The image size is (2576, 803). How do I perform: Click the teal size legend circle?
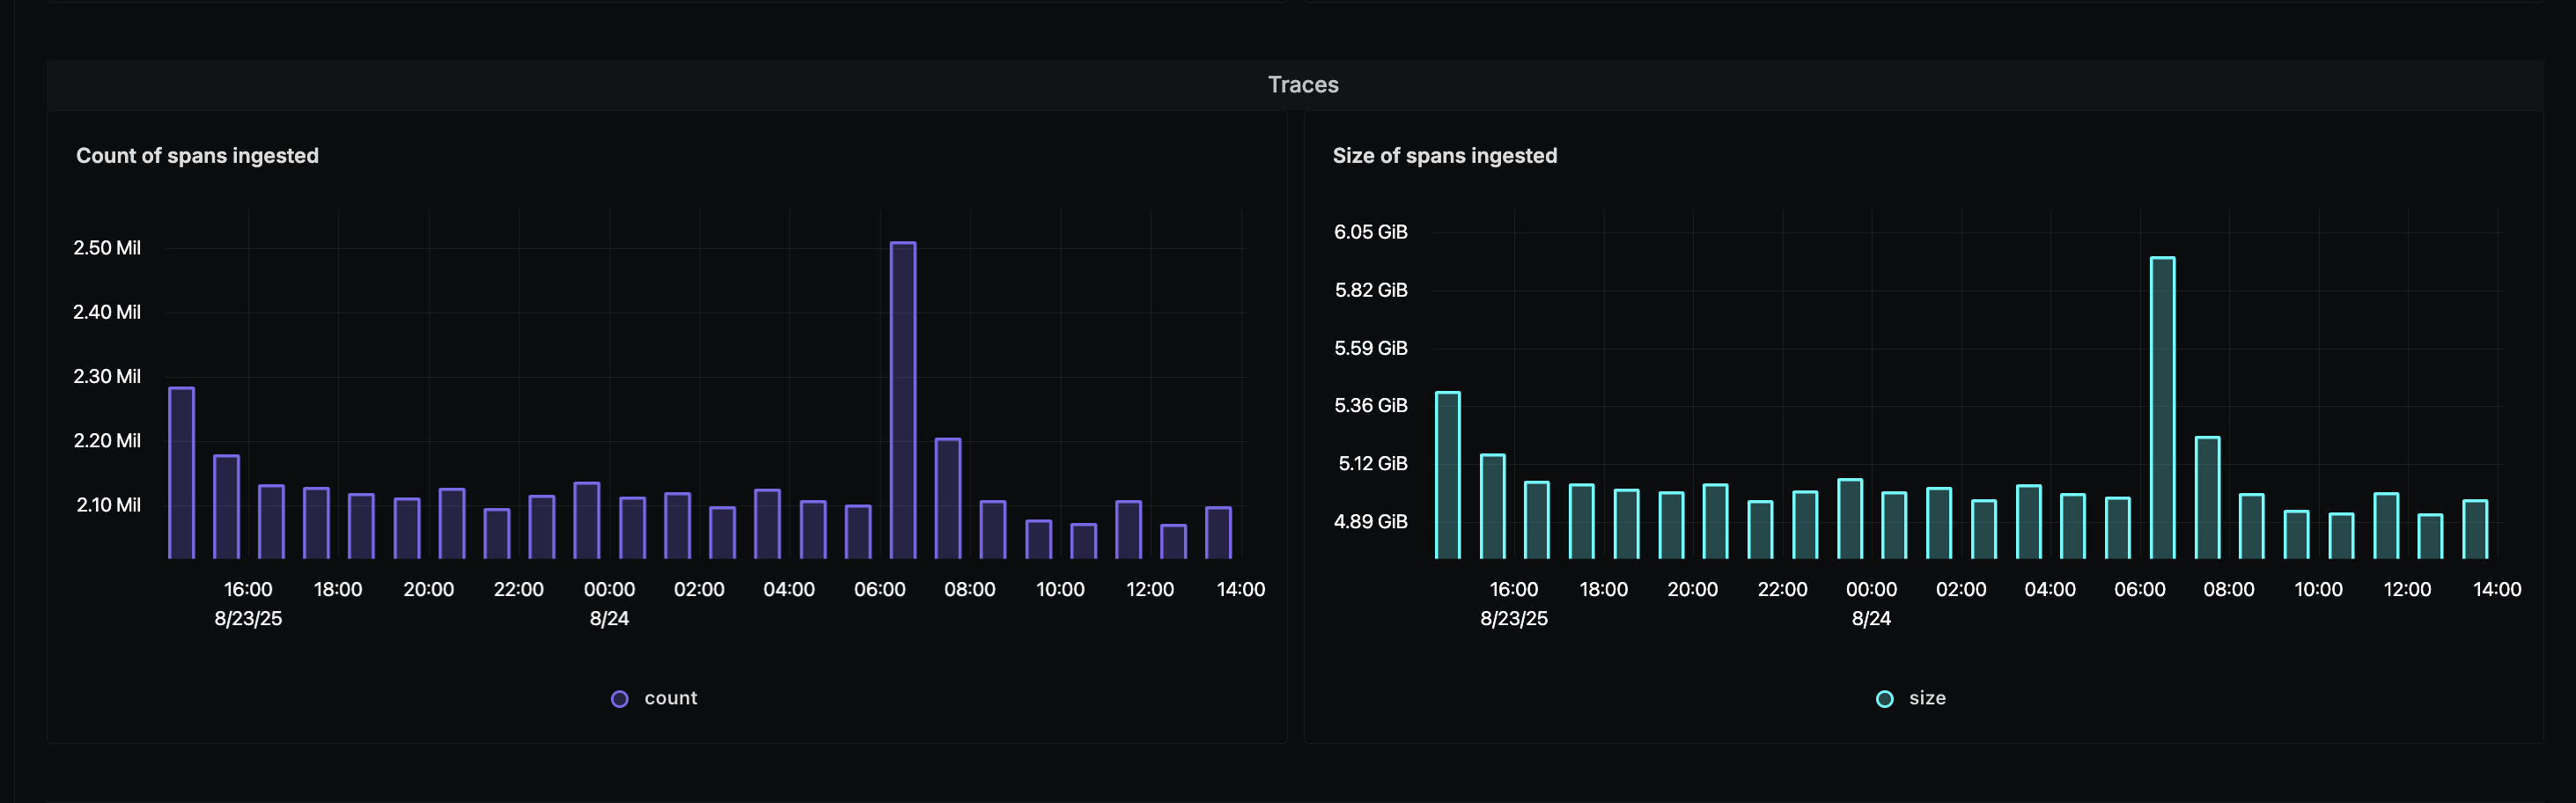(x=1885, y=699)
